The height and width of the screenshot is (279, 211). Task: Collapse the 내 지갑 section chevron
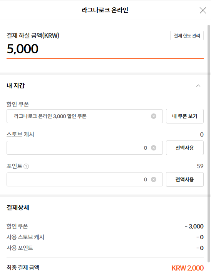[198, 86]
